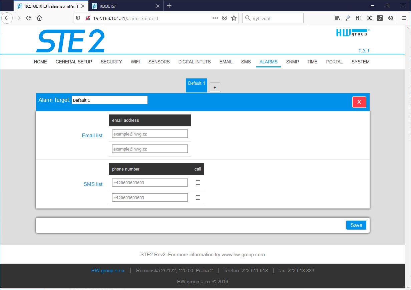Click the Pocket save icon
Viewport: 411px width, 290px height.
[225, 18]
